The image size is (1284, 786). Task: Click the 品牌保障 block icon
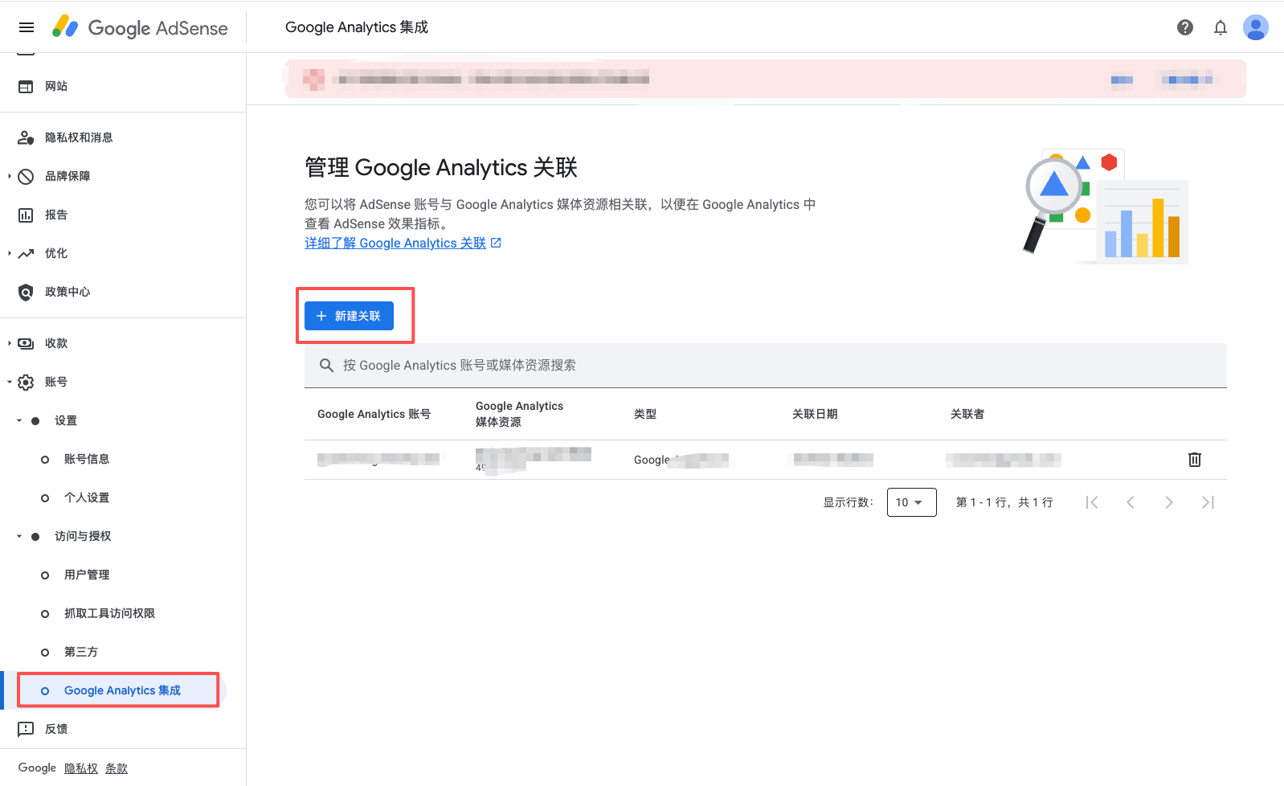tap(26, 176)
